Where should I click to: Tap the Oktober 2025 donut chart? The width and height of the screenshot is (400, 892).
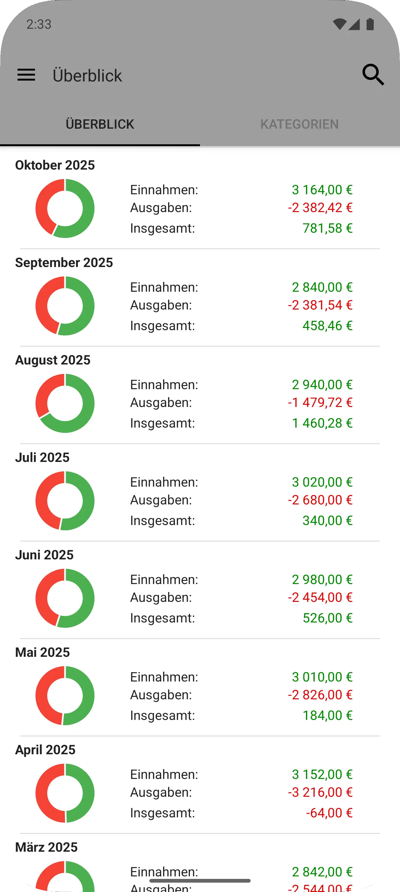(65, 208)
